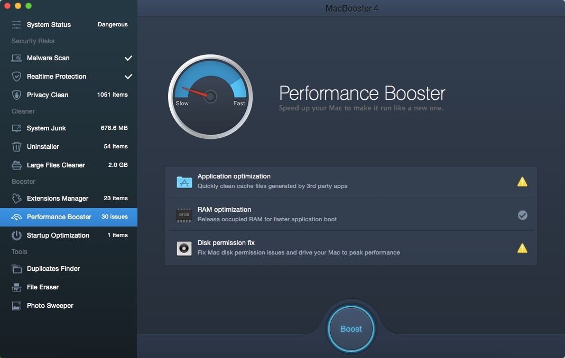Click the Realtime Protection checkmark
Image resolution: width=565 pixels, height=358 pixels.
coord(128,77)
